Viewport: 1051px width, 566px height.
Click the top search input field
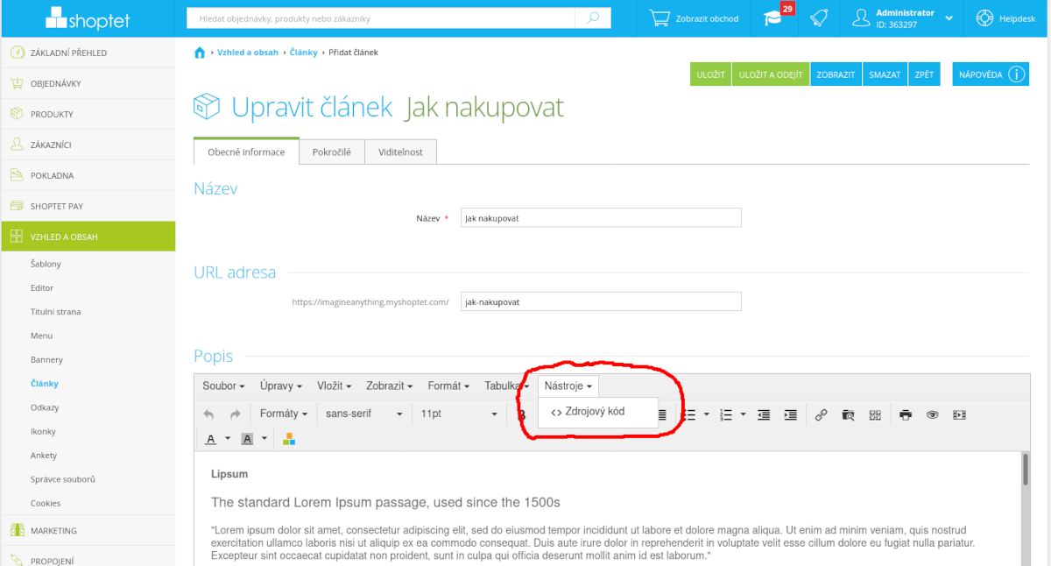click(381, 18)
